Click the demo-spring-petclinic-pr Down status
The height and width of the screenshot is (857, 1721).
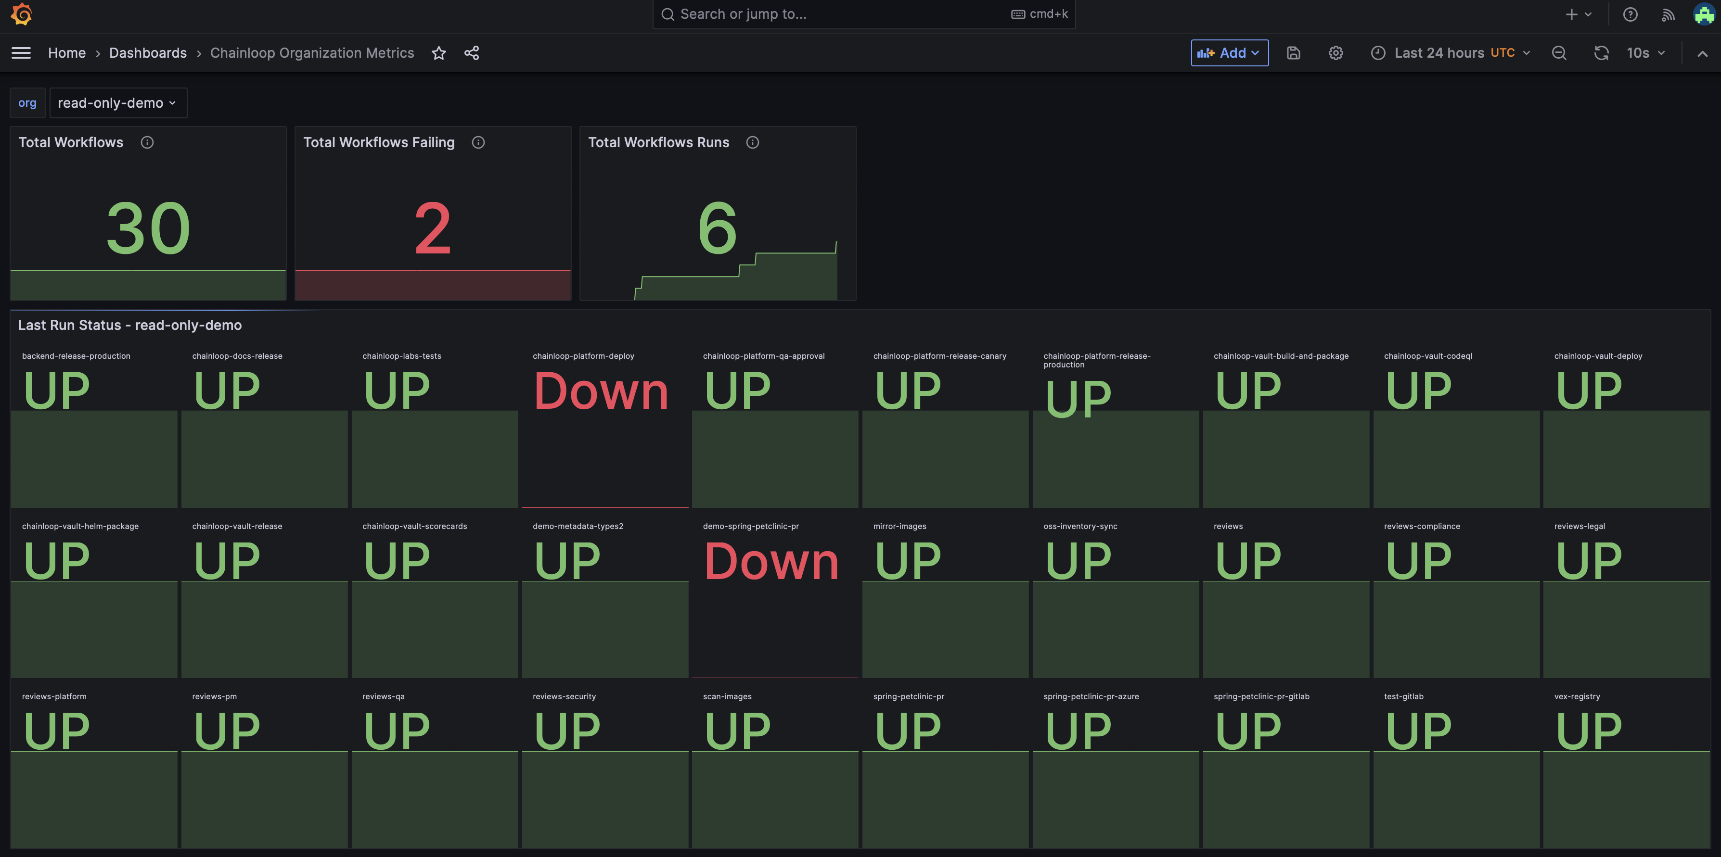click(771, 561)
